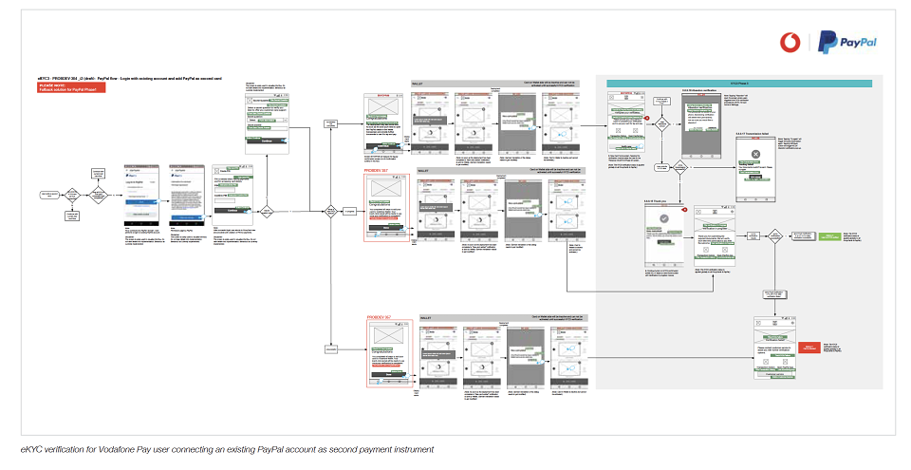Select the 5.5.5.18 Thank you heading
The image size is (911, 470).
pos(656,201)
